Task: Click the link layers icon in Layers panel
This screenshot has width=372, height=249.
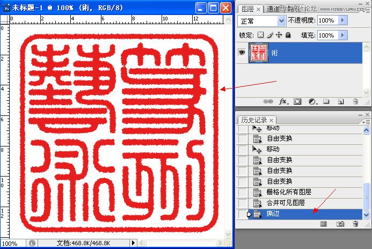Action: click(x=268, y=101)
